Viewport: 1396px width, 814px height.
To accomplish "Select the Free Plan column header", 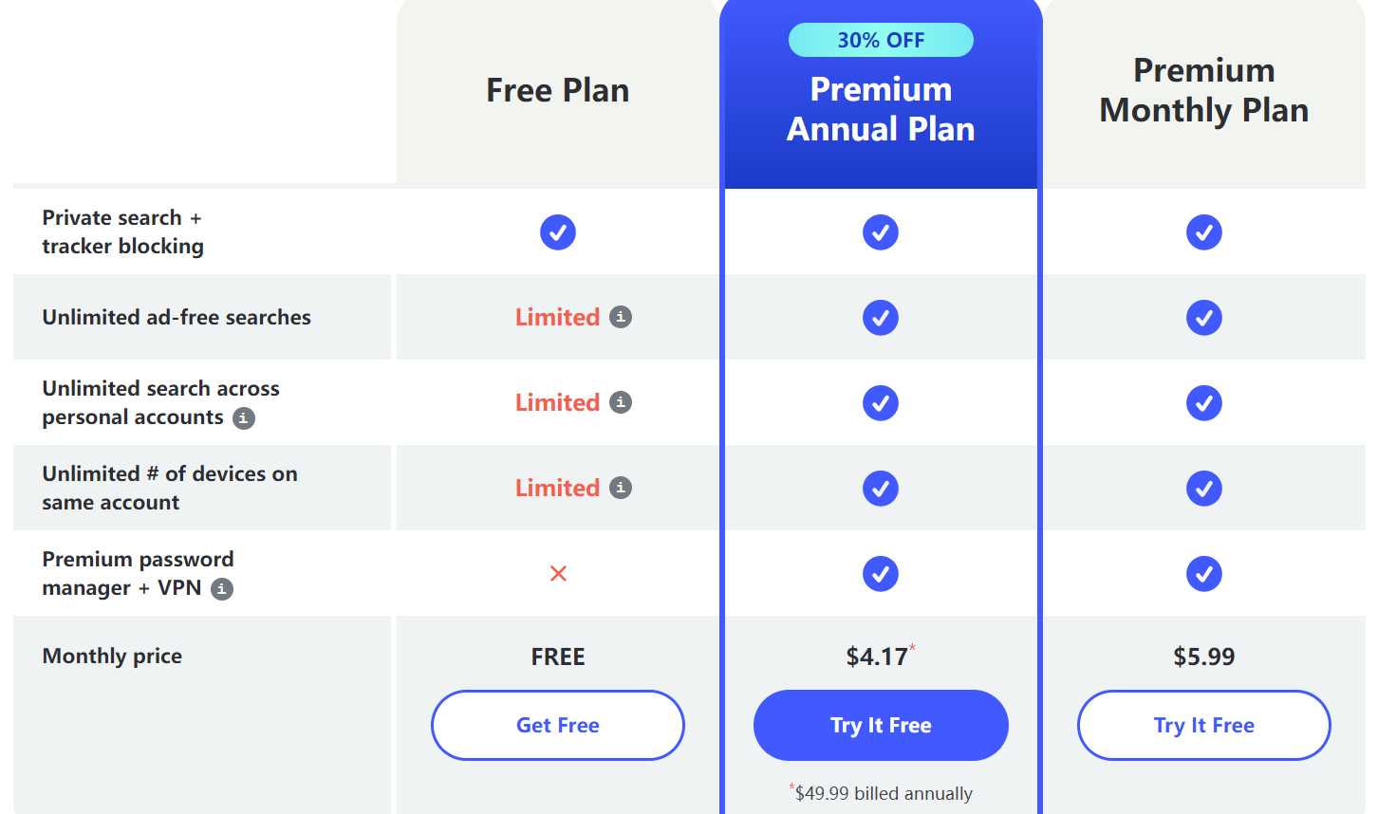I will coord(558,90).
